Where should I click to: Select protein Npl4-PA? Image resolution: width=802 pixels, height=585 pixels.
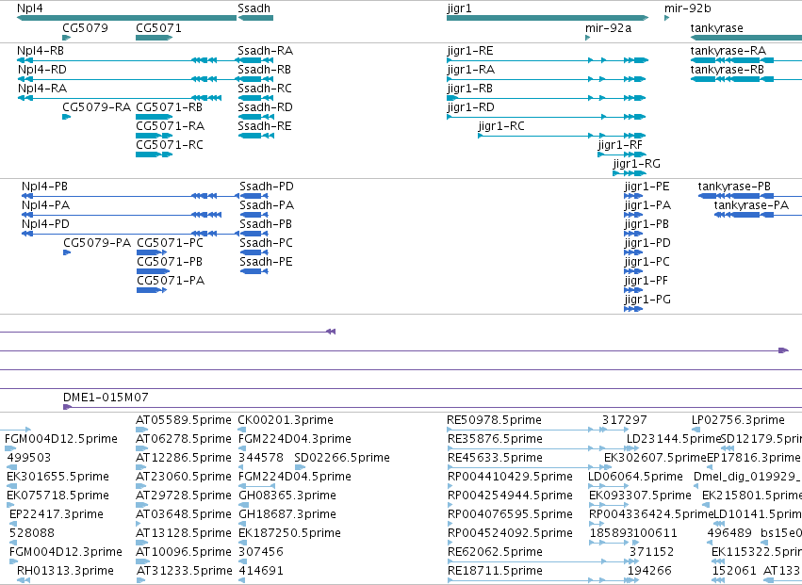coord(122,215)
